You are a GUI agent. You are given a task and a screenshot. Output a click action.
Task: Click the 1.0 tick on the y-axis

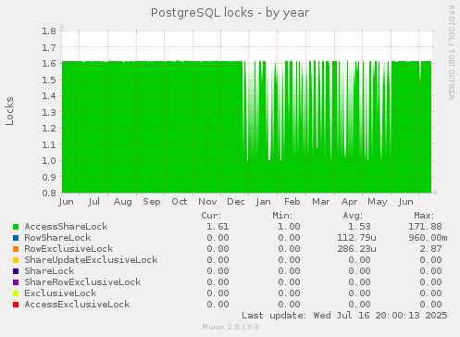pos(49,161)
